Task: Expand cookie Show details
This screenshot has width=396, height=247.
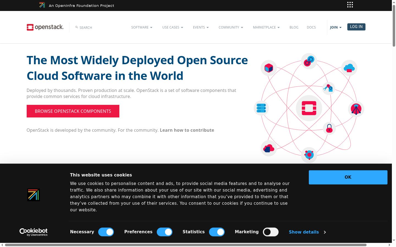Action: tap(307, 232)
